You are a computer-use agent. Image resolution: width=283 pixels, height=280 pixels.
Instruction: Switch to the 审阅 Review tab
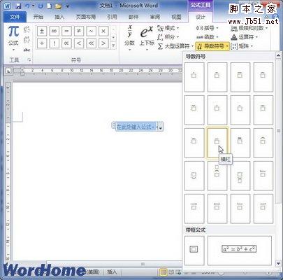155,17
